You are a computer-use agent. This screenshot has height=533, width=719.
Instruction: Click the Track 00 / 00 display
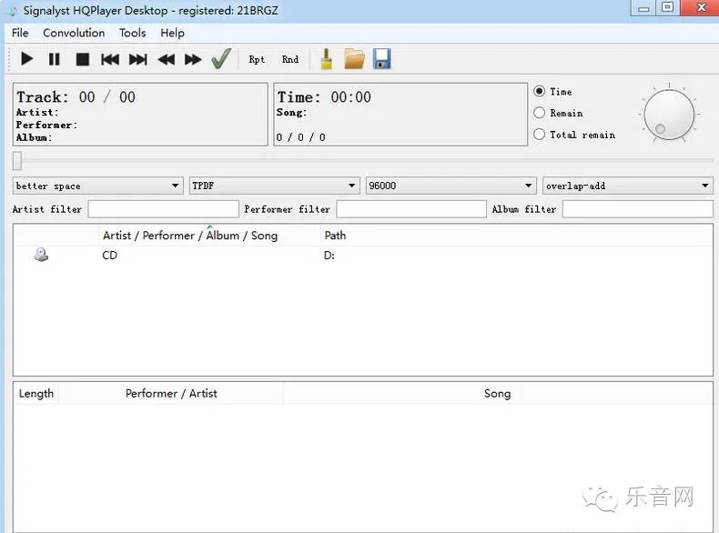(x=76, y=96)
